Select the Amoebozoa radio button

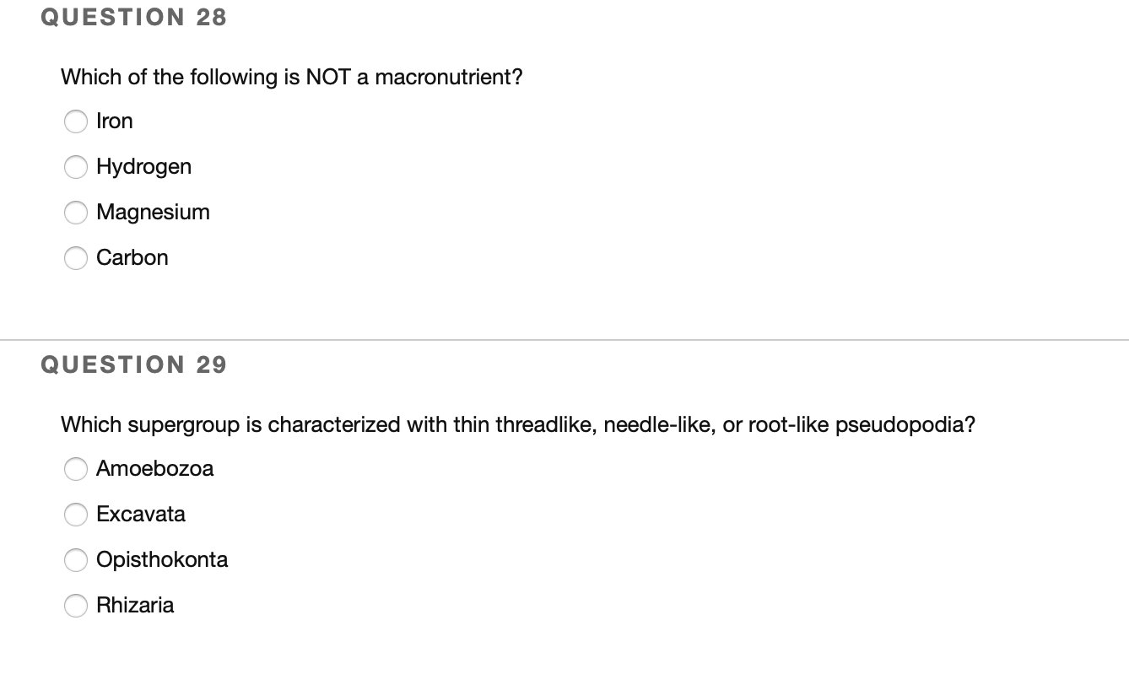click(x=76, y=469)
